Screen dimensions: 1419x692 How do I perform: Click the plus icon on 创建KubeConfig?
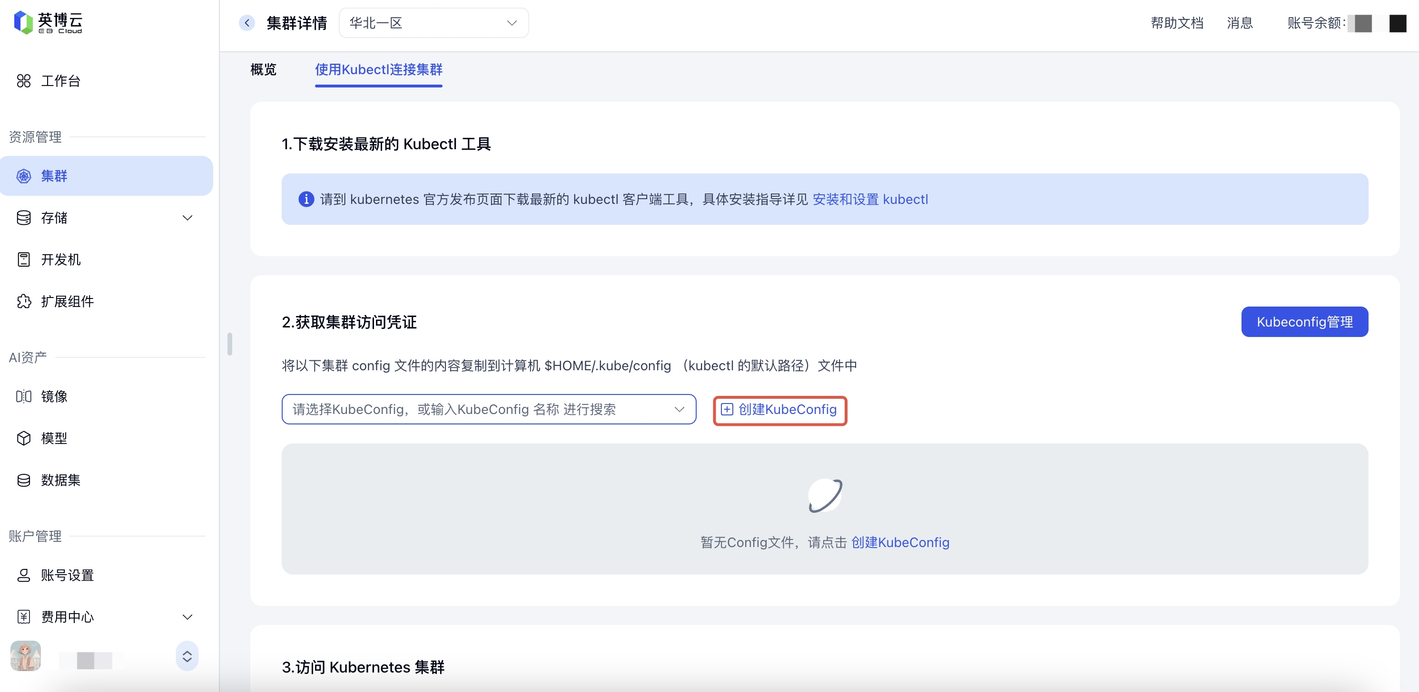coord(727,409)
